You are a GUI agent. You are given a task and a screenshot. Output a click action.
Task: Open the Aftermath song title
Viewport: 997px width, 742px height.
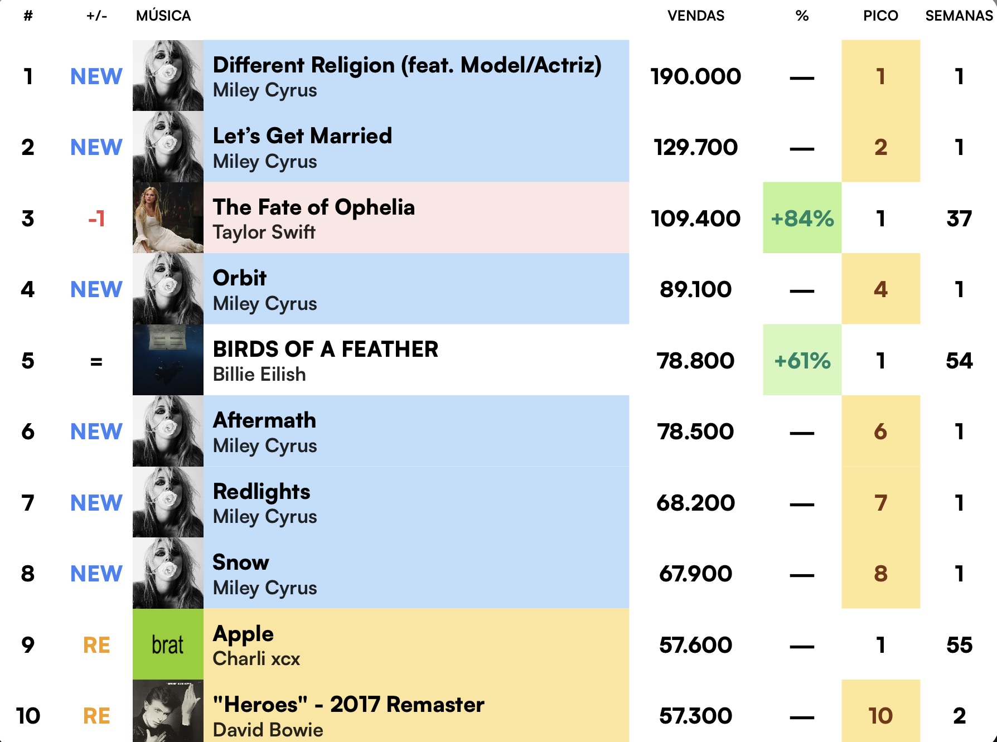pos(264,420)
